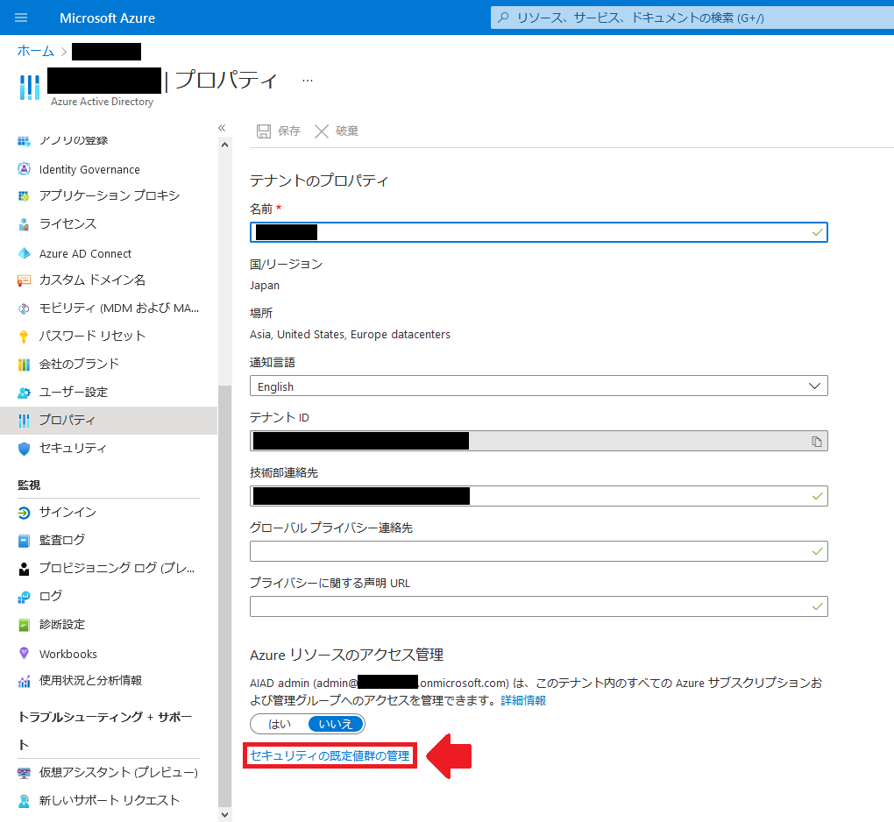The image size is (894, 822).
Task: Open ライセンス in the sidebar
Action: [67, 223]
